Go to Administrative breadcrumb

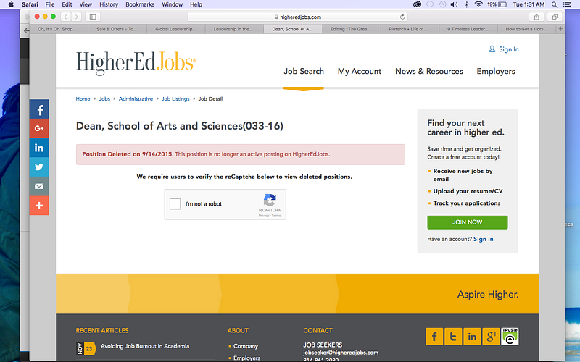(136, 98)
